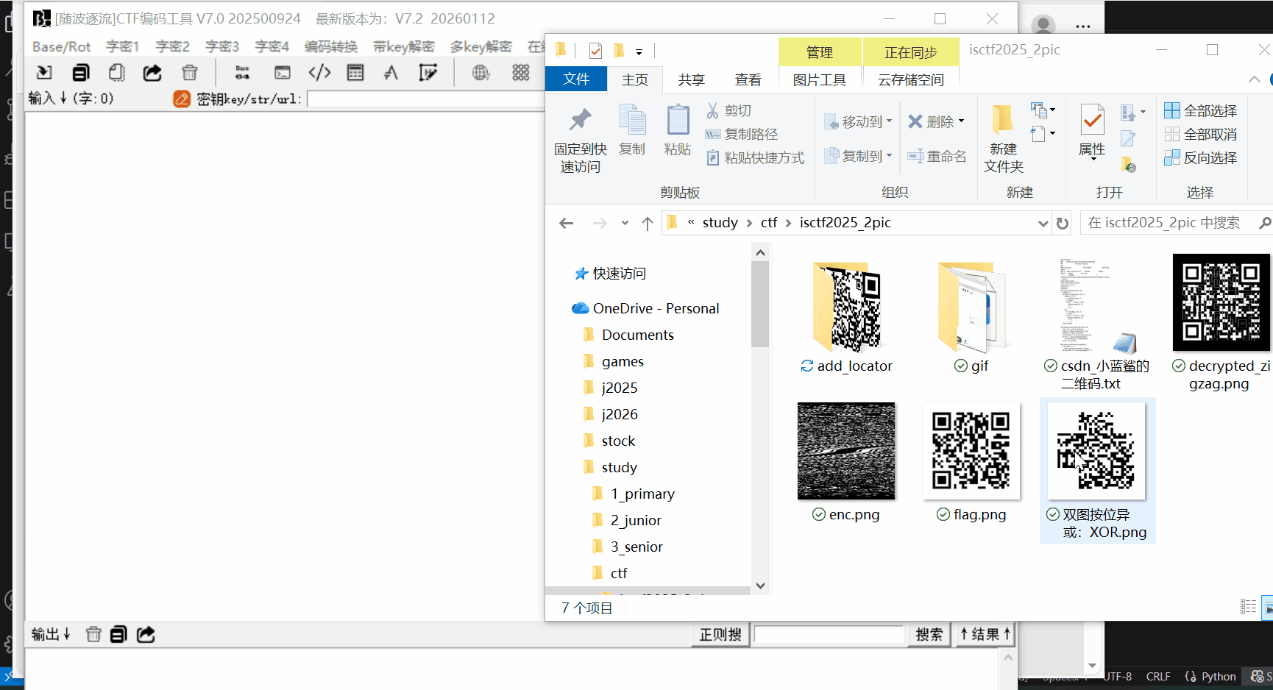Open the Base64 tool icon
1273x690 pixels.
[242, 72]
